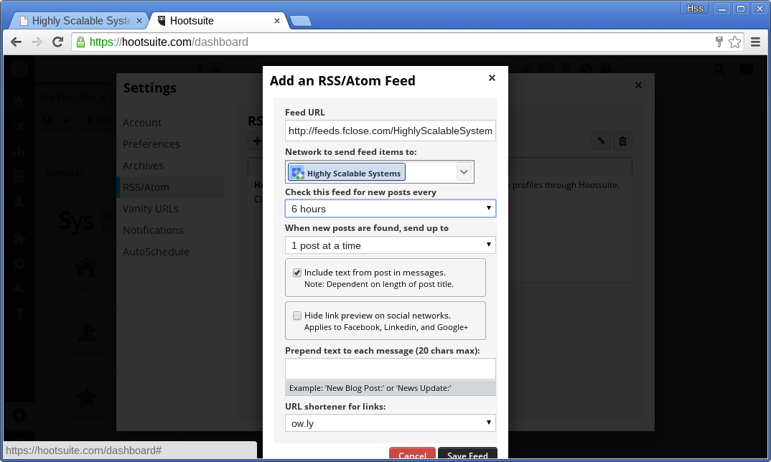This screenshot has width=771, height=462.
Task: Open the Chrome hamburger menu
Action: pyautogui.click(x=756, y=42)
